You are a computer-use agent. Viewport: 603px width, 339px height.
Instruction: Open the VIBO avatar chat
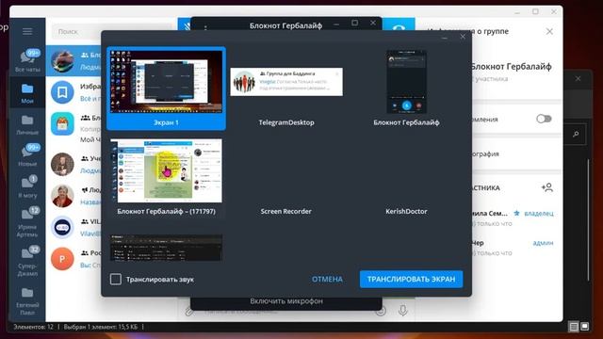click(62, 228)
